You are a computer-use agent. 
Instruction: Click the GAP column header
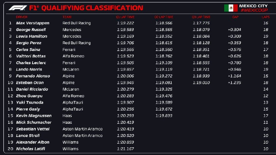coord(235,17)
